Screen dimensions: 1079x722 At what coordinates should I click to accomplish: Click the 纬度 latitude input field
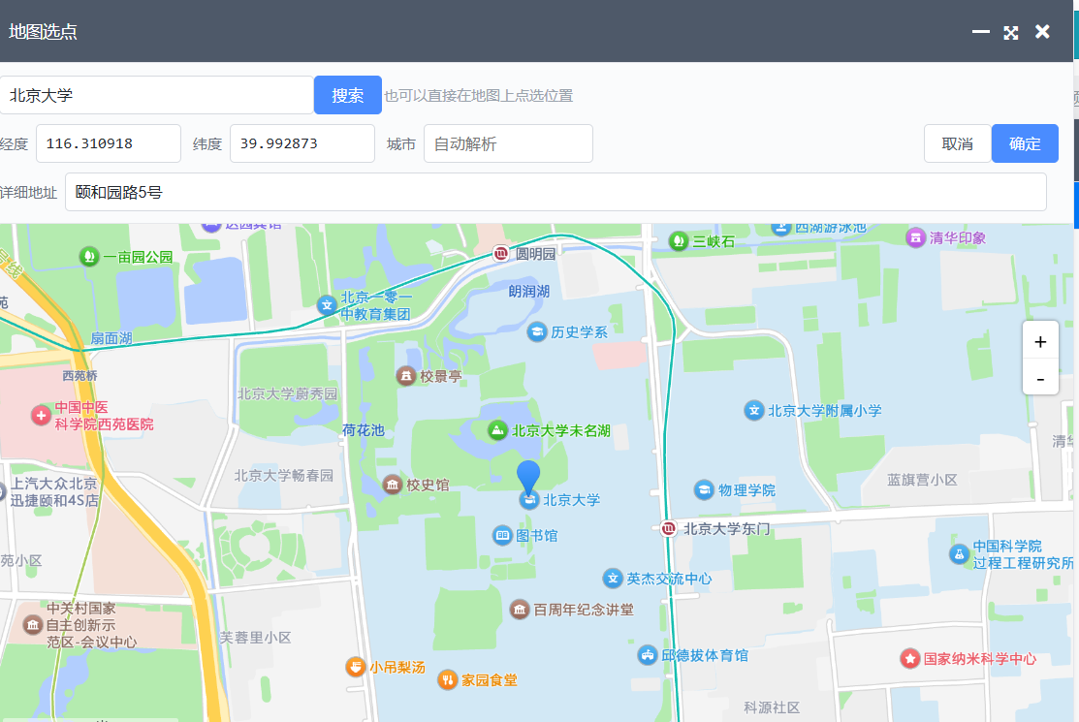[302, 143]
